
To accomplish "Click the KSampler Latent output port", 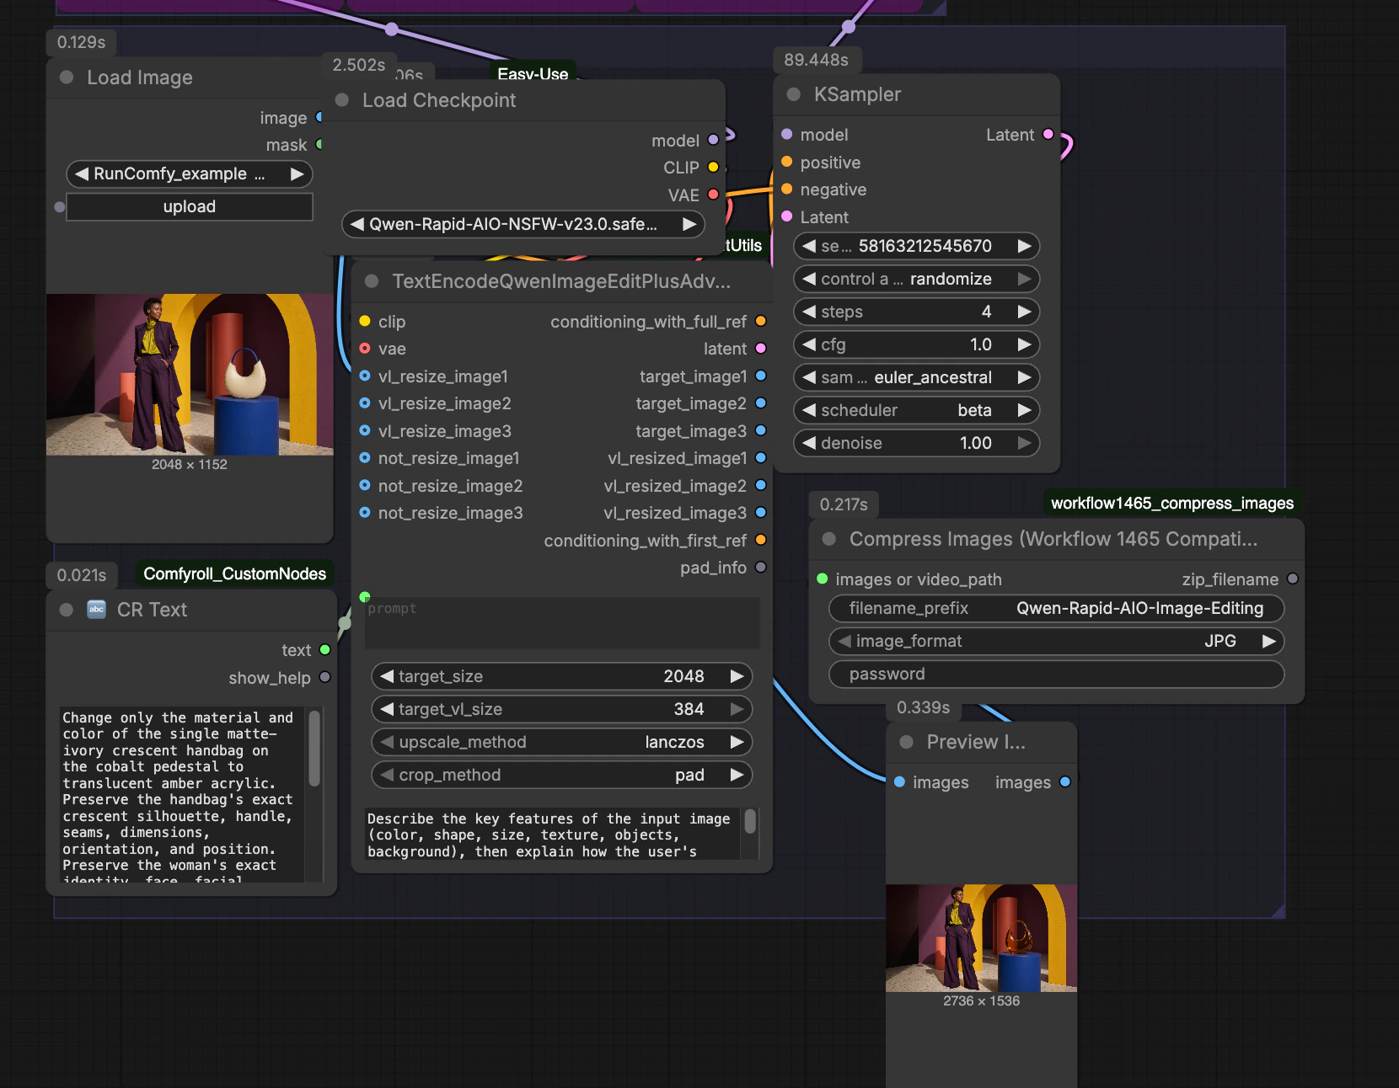I will click(1048, 134).
